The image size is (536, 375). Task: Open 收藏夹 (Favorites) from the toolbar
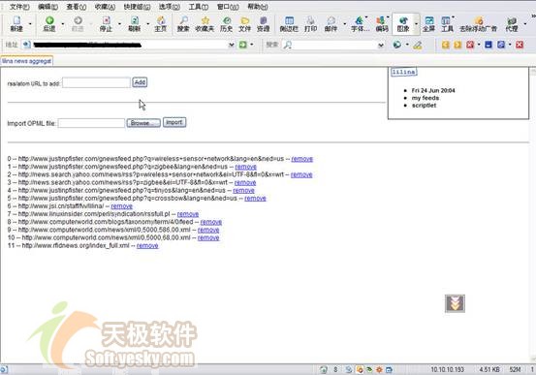pyautogui.click(x=205, y=23)
